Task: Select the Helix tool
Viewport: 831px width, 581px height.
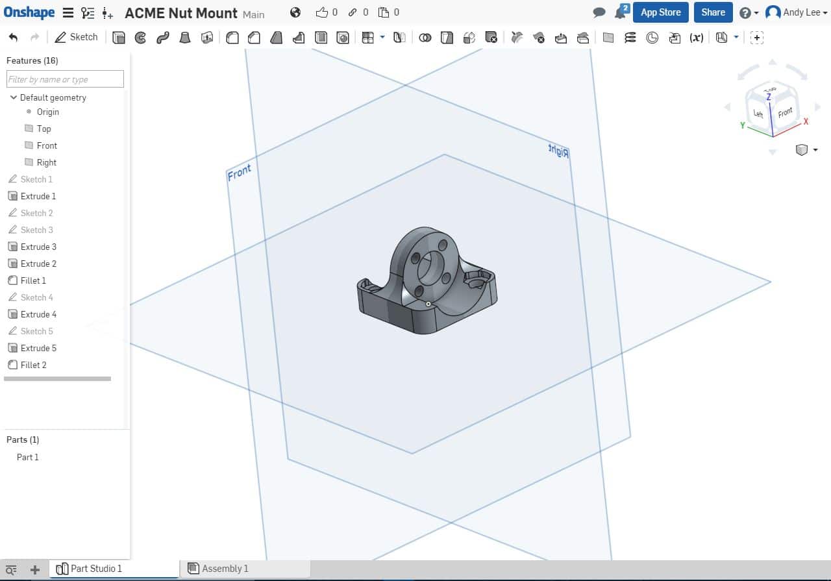Action: tap(630, 38)
